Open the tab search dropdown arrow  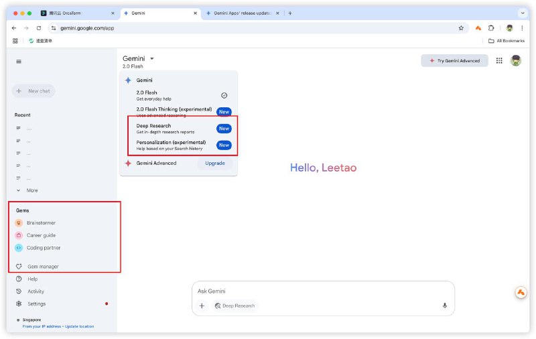pyautogui.click(x=523, y=13)
